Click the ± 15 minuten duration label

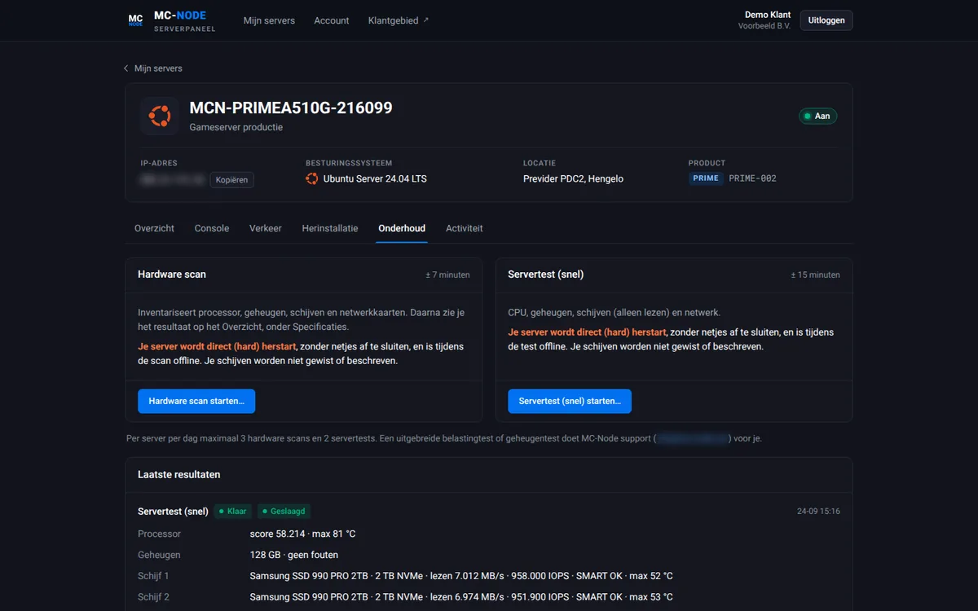(x=815, y=275)
